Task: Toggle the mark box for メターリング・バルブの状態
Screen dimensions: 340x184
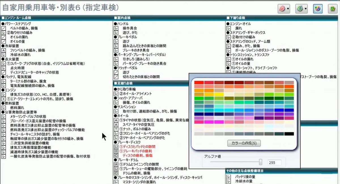Action: click(x=4, y=116)
